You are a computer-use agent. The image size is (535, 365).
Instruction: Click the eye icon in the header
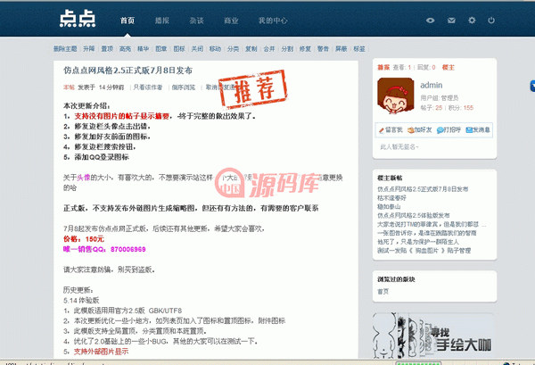[x=431, y=21]
